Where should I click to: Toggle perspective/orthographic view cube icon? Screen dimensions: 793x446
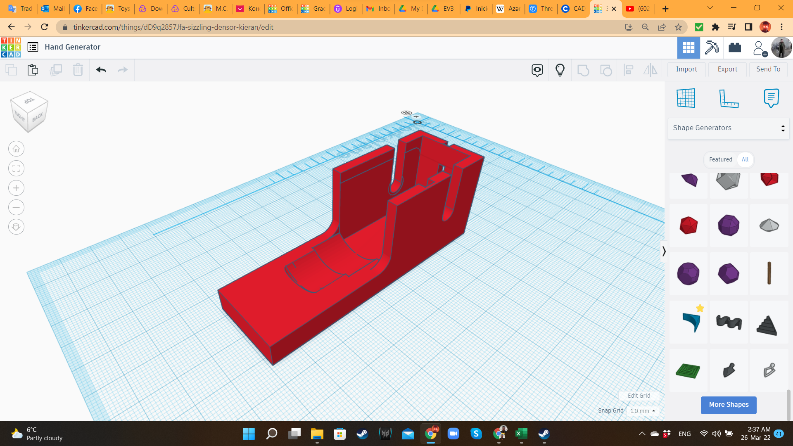[16, 227]
